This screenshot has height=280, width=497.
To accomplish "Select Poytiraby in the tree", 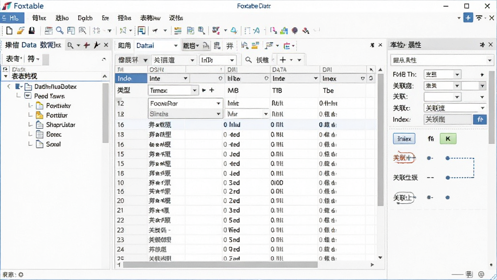I will tap(58, 105).
